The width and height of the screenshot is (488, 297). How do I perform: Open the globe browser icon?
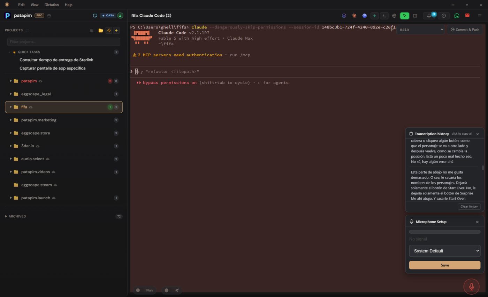tap(394, 16)
